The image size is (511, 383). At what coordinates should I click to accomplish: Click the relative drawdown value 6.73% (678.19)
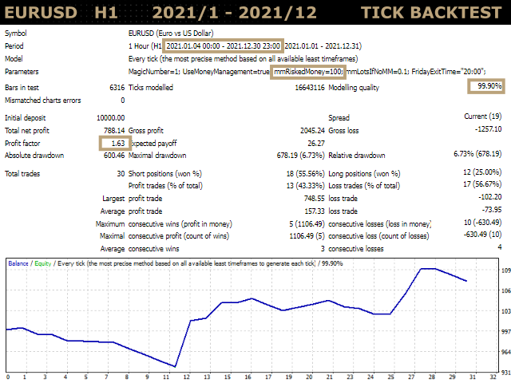click(477, 154)
